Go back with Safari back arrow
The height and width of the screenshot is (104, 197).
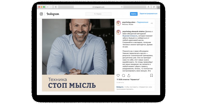click(x=48, y=7)
